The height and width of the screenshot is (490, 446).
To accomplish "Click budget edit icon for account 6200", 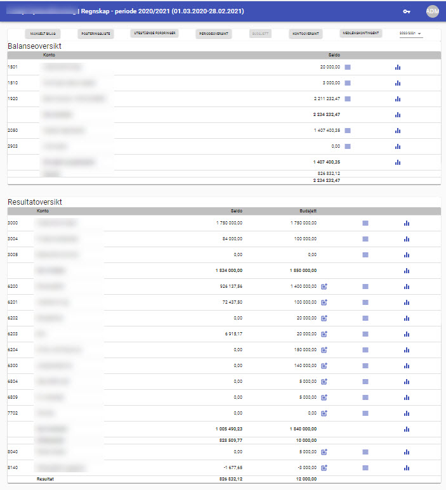I will tap(324, 287).
